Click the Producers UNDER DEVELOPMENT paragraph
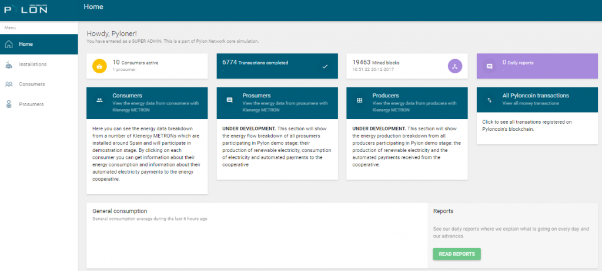This screenshot has height=271, width=602. coord(406,147)
